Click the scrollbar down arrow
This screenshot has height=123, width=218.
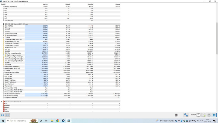[x=217, y=111]
